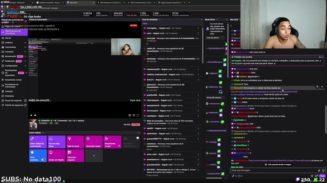
Task: Open stream preview settings gear
Action: tap(130, 115)
